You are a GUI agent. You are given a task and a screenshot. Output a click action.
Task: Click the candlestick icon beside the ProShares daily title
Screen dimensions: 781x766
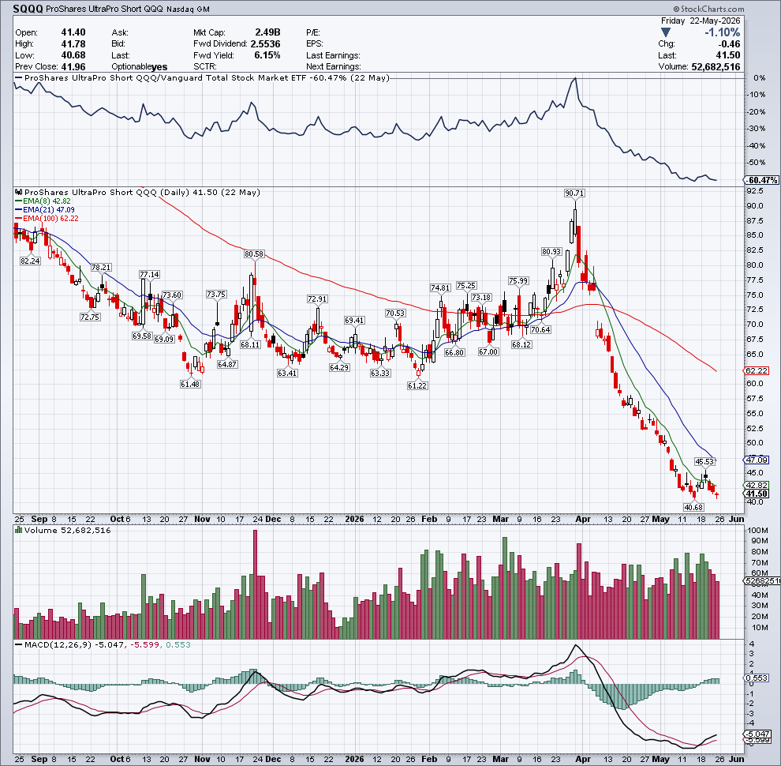19,192
